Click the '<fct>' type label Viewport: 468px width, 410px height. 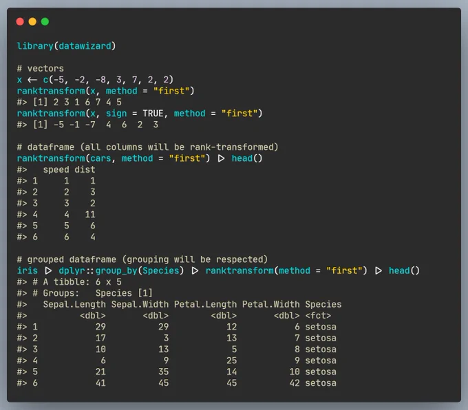(x=318, y=316)
